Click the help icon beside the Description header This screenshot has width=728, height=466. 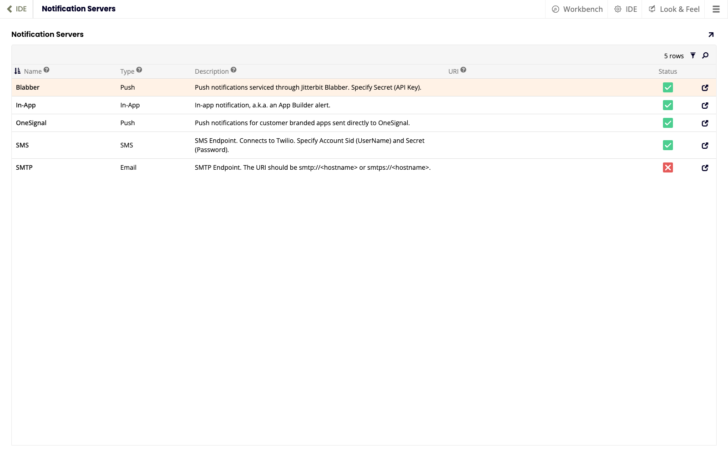pyautogui.click(x=234, y=70)
